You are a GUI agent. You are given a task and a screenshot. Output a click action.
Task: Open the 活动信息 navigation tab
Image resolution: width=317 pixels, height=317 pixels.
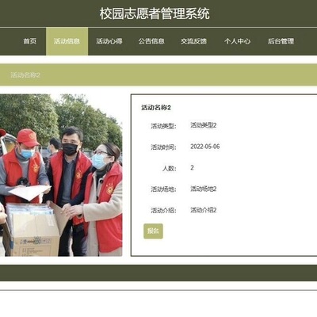67,41
